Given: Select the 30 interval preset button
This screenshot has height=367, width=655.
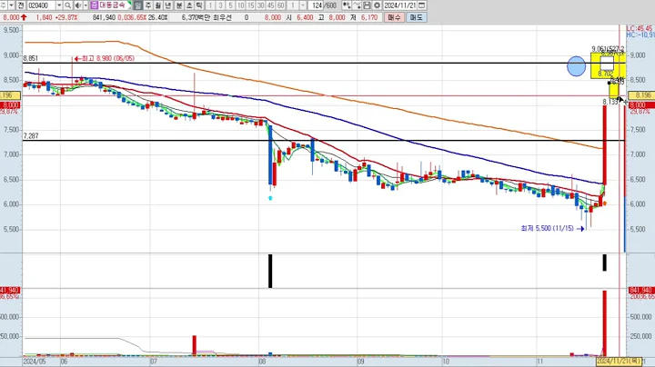Looking at the screenshot, I should [261, 5].
